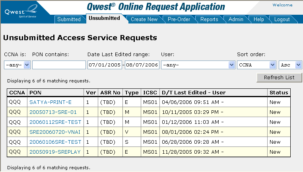
Task: Open the Admin tab
Action: click(236, 19)
